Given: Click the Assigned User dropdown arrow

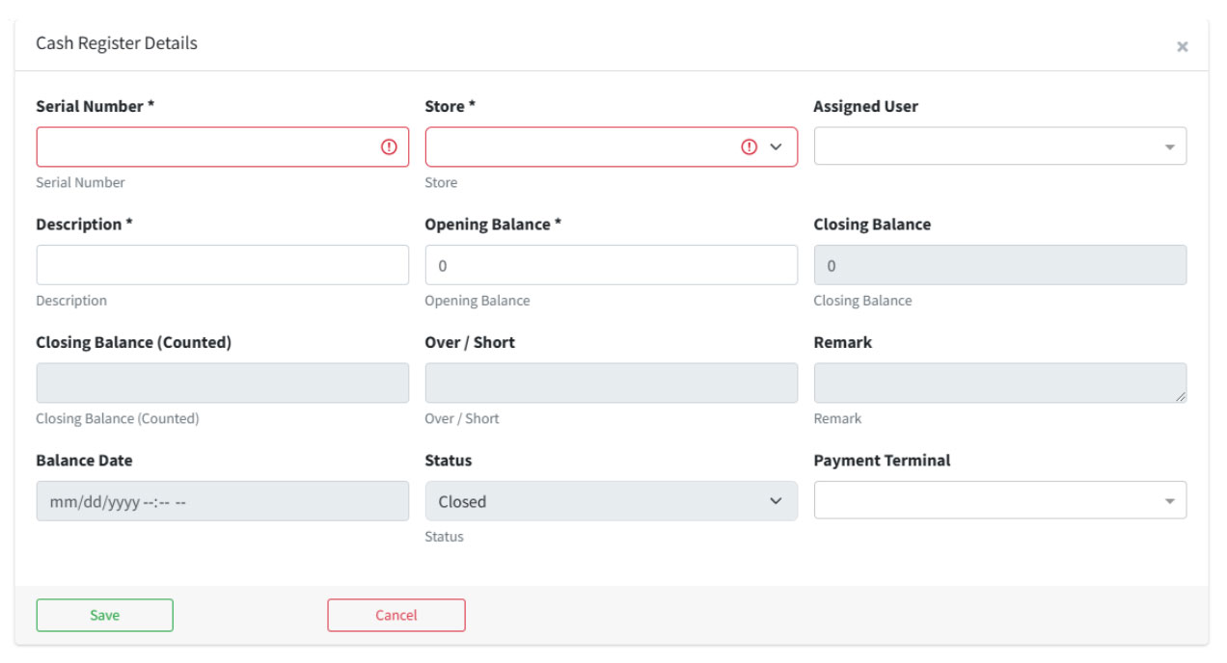Looking at the screenshot, I should (x=1169, y=147).
